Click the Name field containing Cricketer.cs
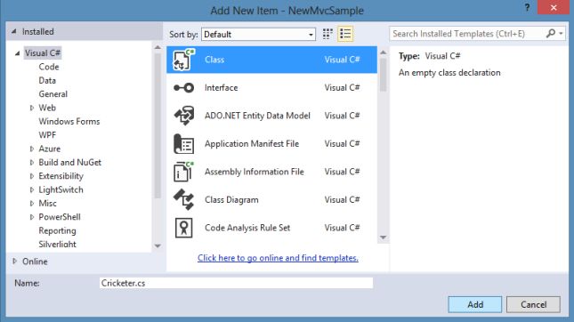Screen dimensions: 574x322 (236, 283)
